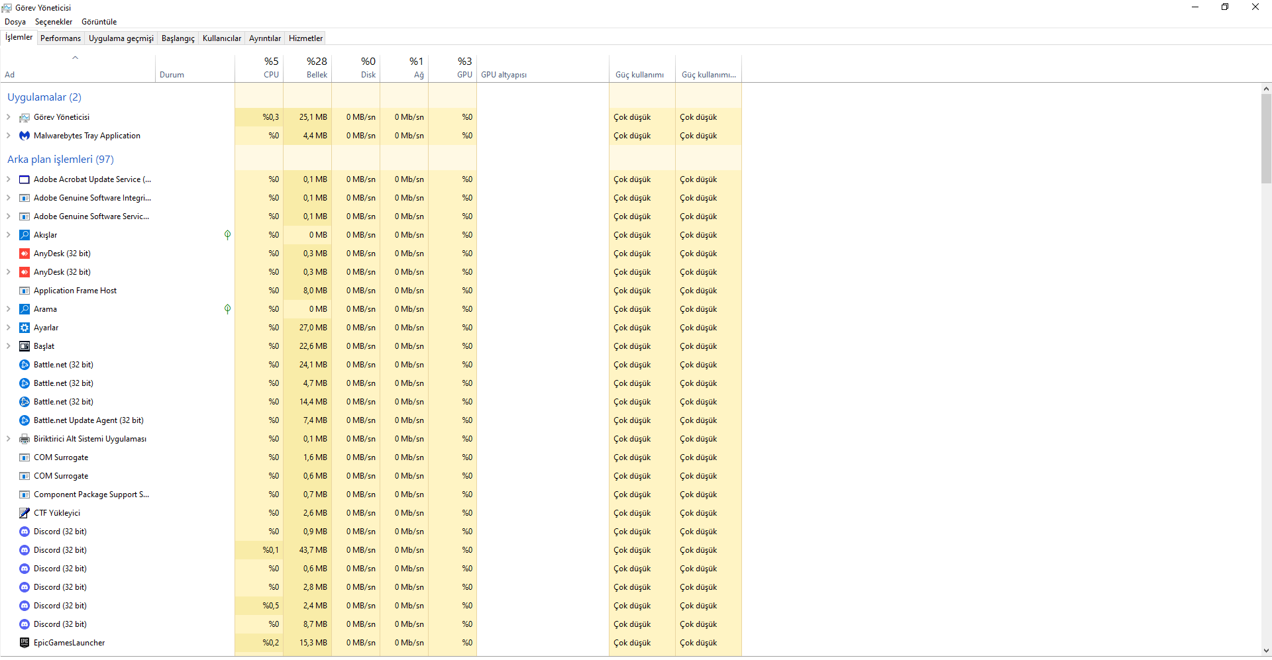
Task: Click the Akışlar process icon
Action: tap(25, 235)
